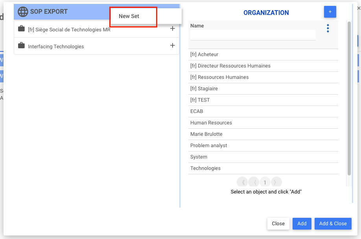The image size is (361, 239).
Task: Open the three-dot column options menu
Action: pos(328,28)
